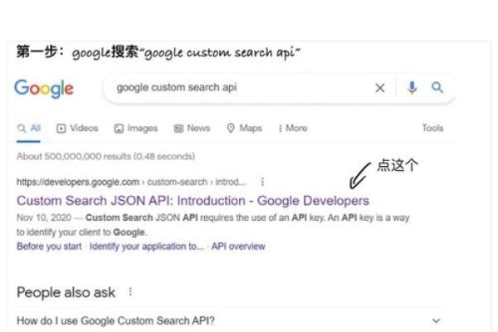Open the three-dot menu next to People also ask
This screenshot has height=332, width=498.
tap(130, 292)
